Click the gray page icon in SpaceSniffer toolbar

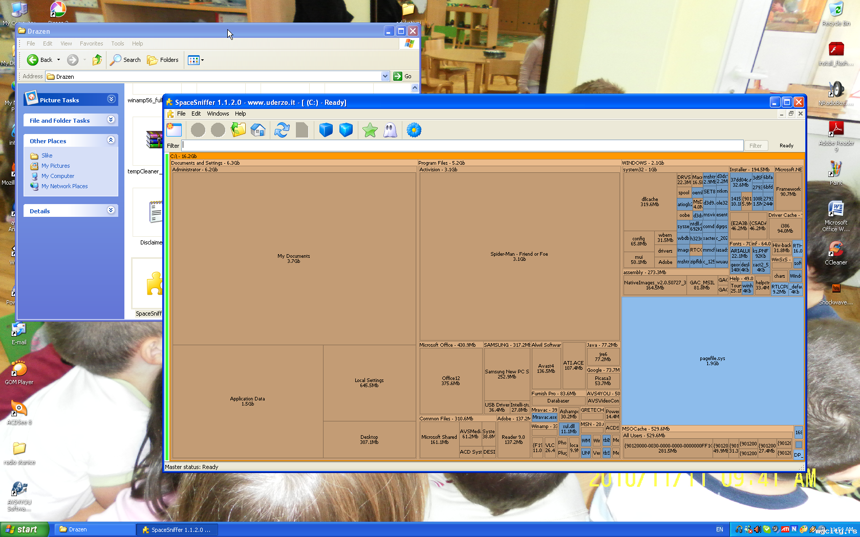302,130
